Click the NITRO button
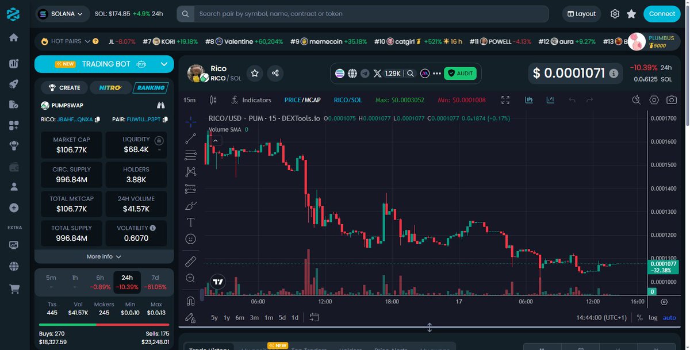690x350 pixels. point(110,88)
